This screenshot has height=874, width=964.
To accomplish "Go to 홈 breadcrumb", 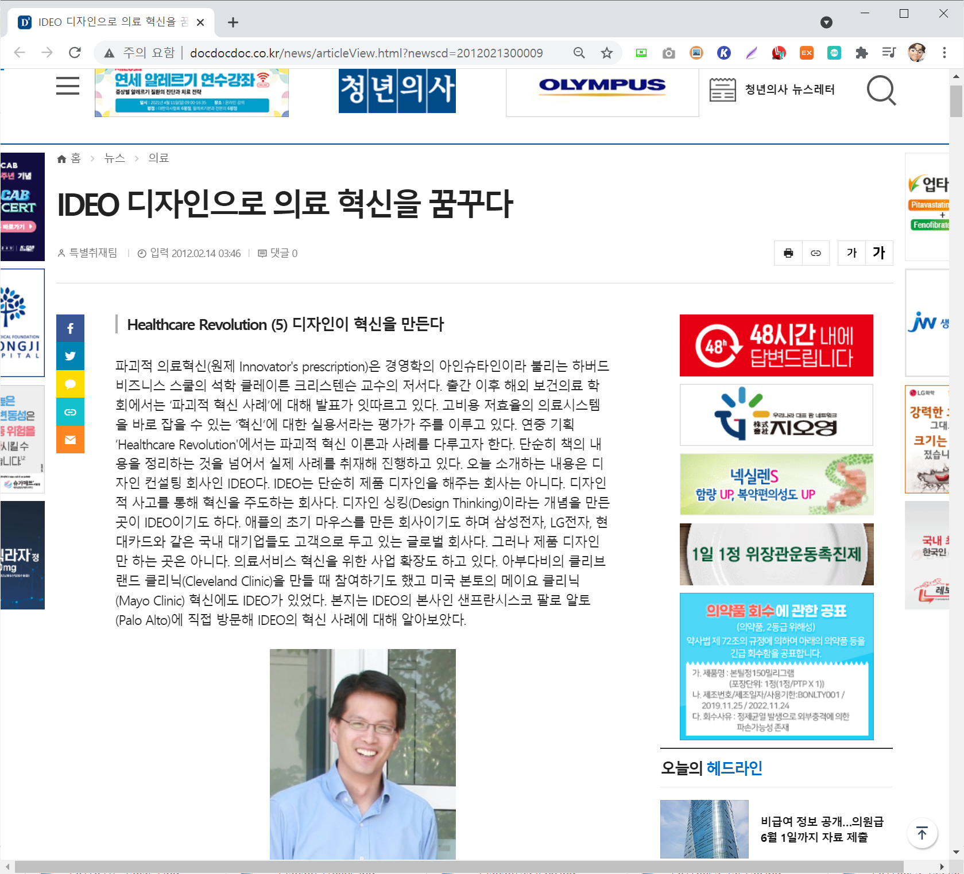I will tap(69, 158).
